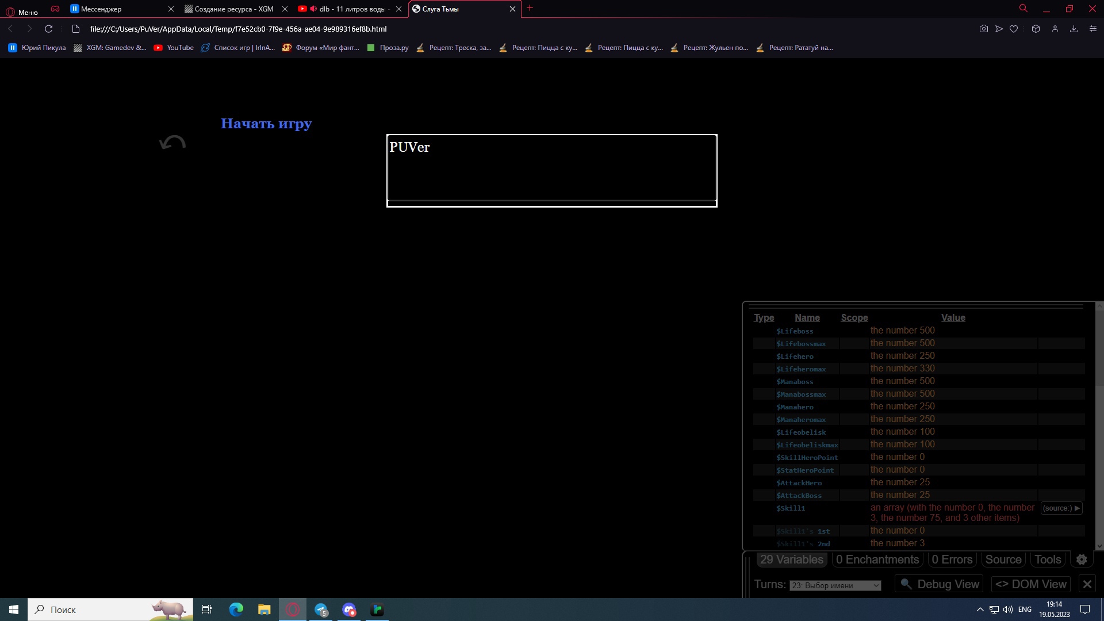
Task: Sort variables by the Value column
Action: [953, 317]
